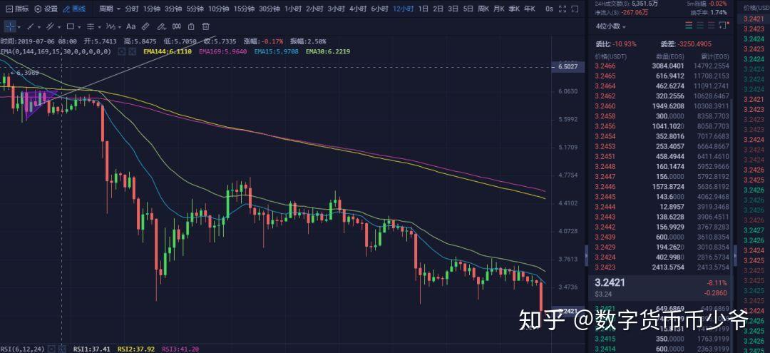Open the 指标 indicators panel
The image size is (770, 353).
(x=17, y=9)
